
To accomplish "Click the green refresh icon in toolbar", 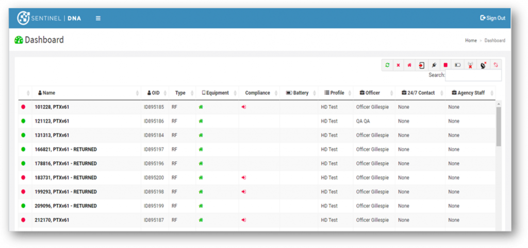I will [x=387, y=65].
